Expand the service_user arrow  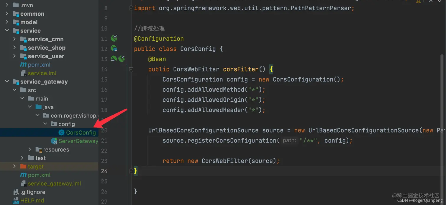point(14,56)
